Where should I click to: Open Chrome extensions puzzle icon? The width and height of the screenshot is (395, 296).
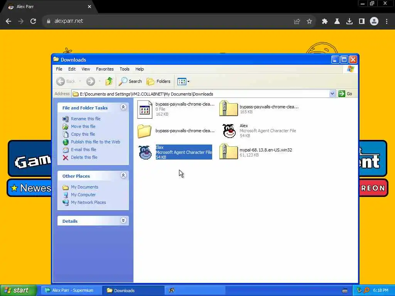click(324, 22)
